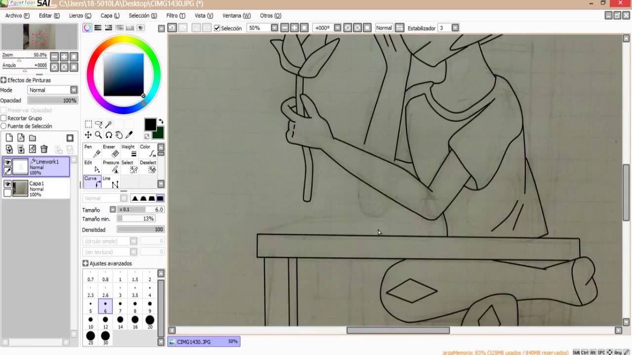Toggle the Selección checkbox in toolbar
This screenshot has height=355, width=632.
217,28
